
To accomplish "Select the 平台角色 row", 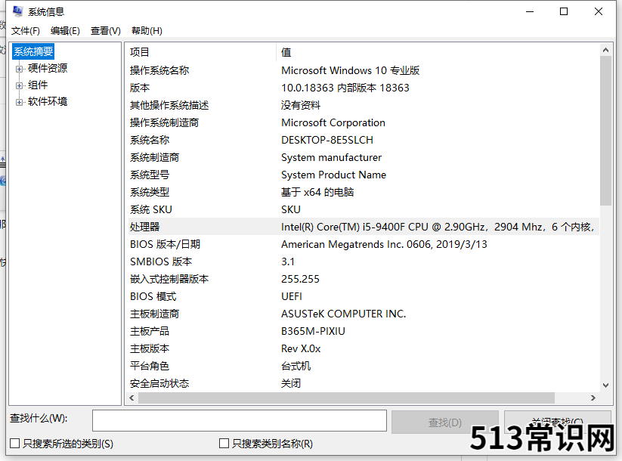I will tap(364, 367).
